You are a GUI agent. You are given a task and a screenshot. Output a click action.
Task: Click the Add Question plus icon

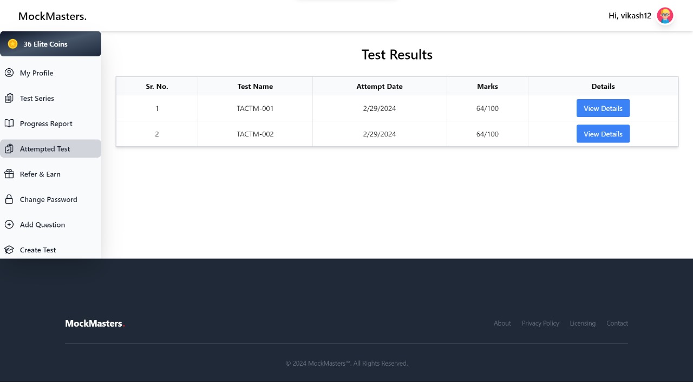click(9, 224)
